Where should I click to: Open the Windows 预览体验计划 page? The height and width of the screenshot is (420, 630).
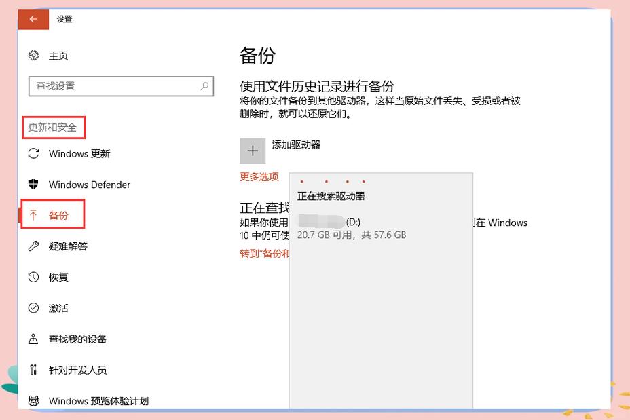pyautogui.click(x=98, y=401)
